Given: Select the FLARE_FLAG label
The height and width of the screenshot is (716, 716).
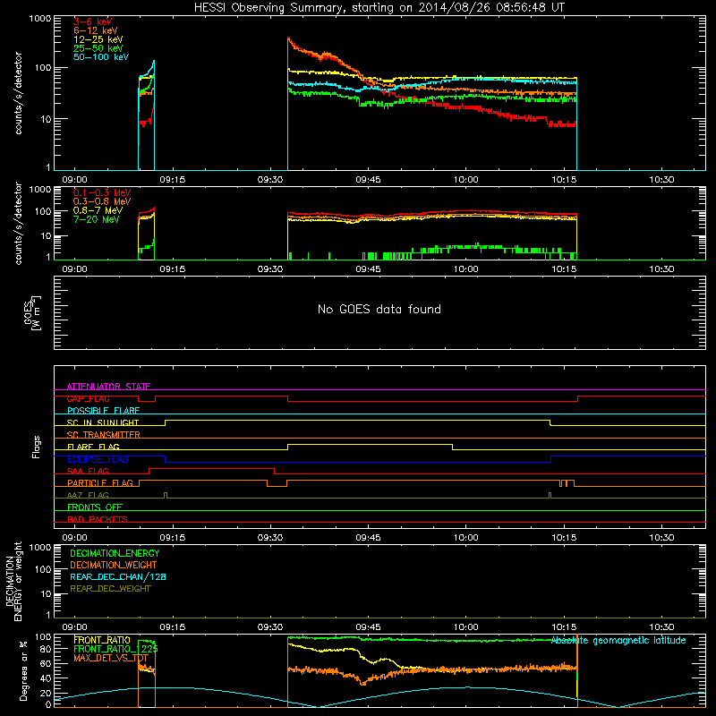Looking at the screenshot, I should point(93,447).
